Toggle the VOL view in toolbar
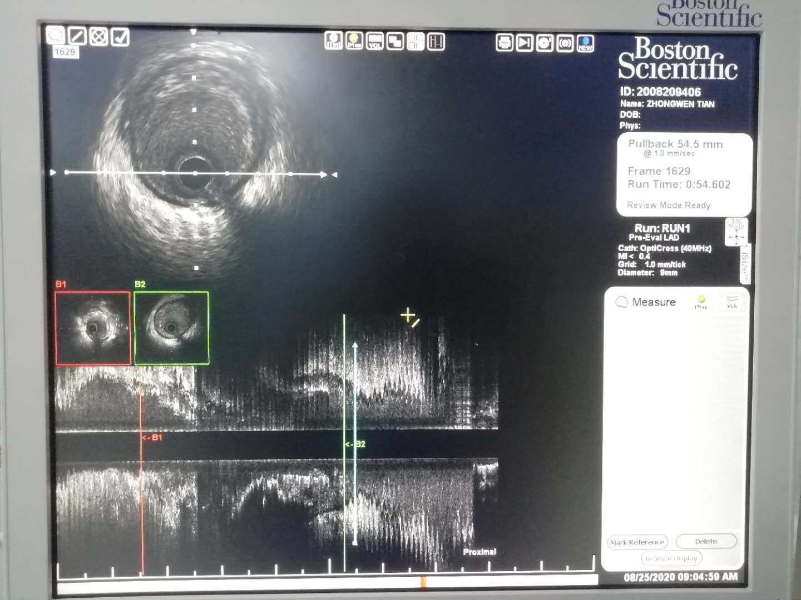Image resolution: width=801 pixels, height=600 pixels. 375,41
